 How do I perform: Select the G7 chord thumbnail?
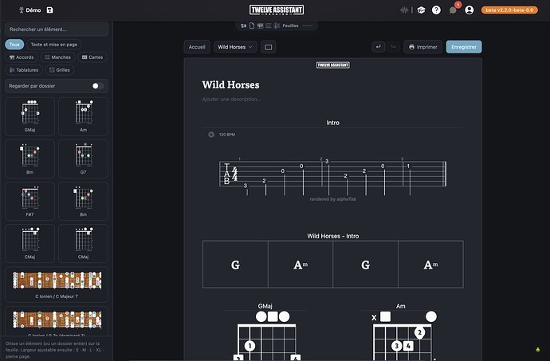coord(83,159)
